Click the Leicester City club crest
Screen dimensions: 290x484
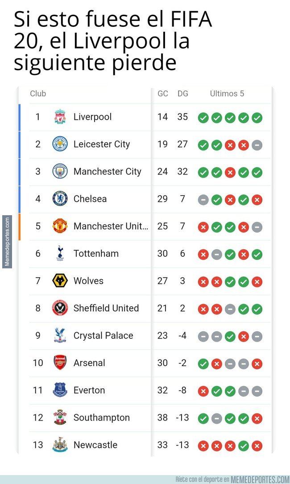[60, 144]
